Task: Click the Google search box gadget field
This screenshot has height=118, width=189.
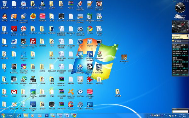Action: (180, 111)
